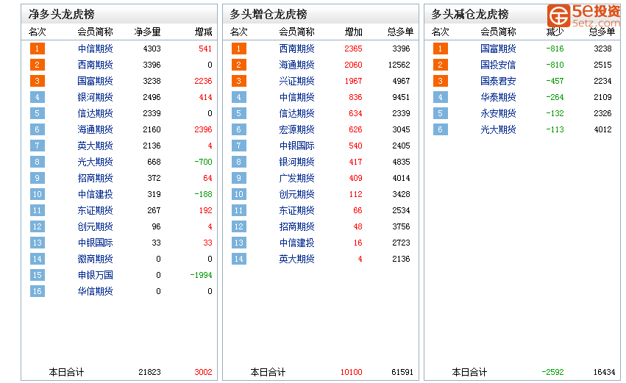Viewport: 626px width, 383px height.
Task: Click 净多量 column header
Action: pyautogui.click(x=147, y=32)
